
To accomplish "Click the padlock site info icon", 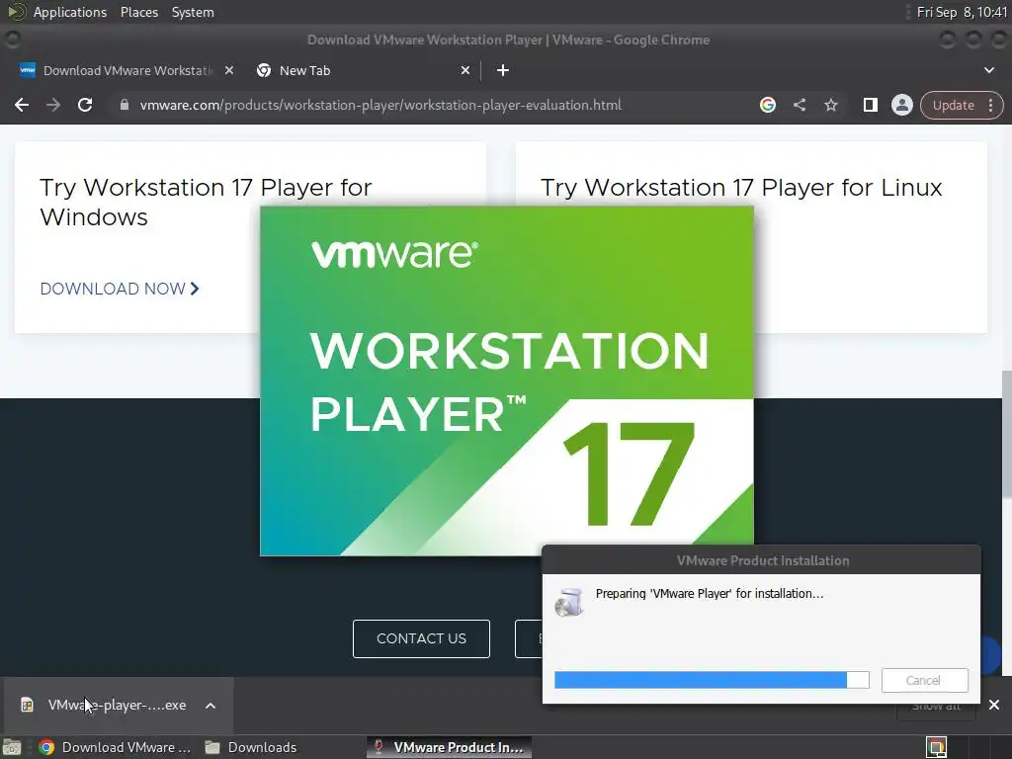I will tap(125, 105).
